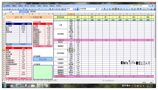Viewport: 158px width, 90px height.
Task: Sort ascending with the A-Z icon
Action: (x=57, y=9)
